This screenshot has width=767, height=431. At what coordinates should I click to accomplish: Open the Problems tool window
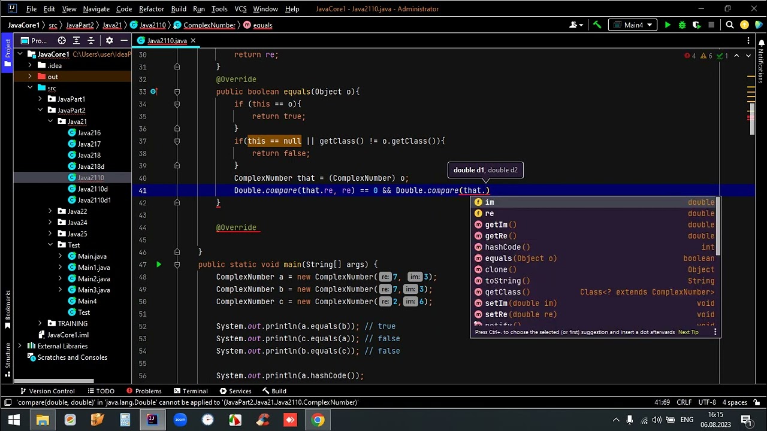tap(143, 391)
